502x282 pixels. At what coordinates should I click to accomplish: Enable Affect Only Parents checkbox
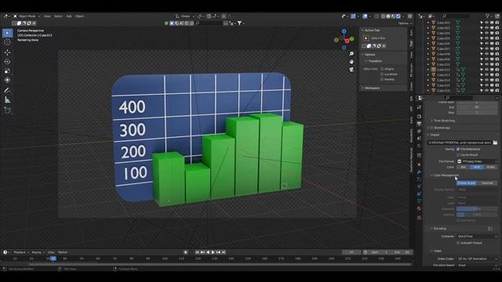pos(382,79)
